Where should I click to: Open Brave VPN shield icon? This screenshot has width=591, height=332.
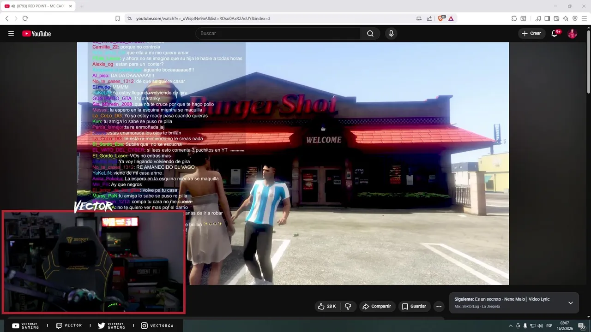[575, 18]
